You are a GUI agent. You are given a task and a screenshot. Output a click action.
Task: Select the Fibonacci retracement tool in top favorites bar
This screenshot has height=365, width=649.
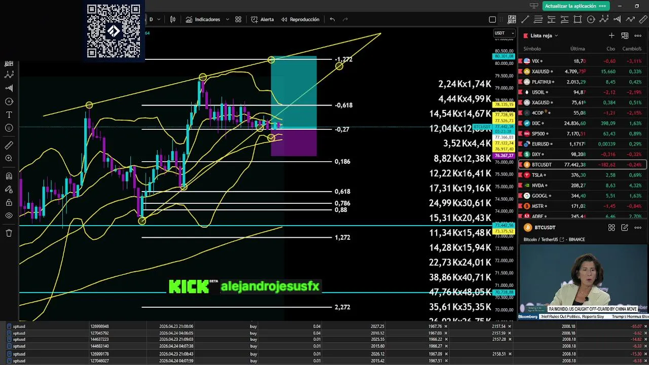pyautogui.click(x=512, y=20)
